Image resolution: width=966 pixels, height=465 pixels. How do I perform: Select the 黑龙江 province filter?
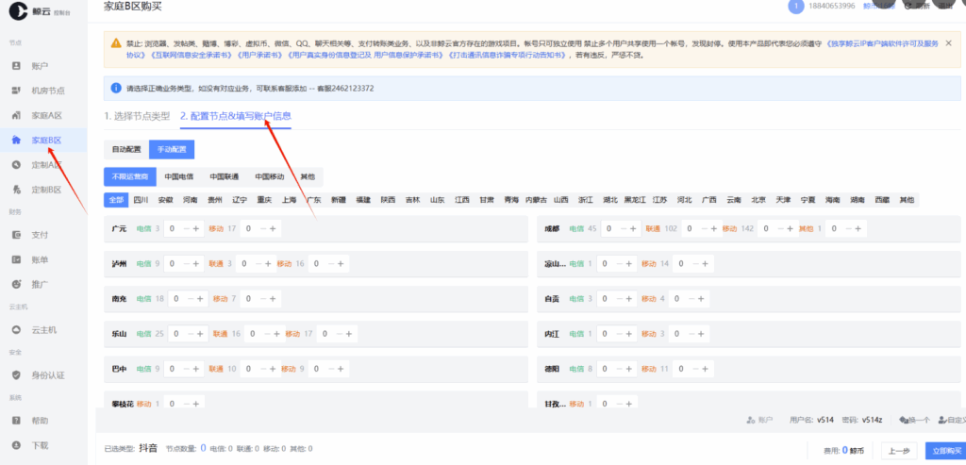[635, 200]
